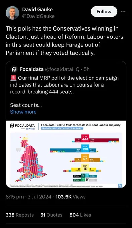
Task: View the 338 Reposts list
Action: point(20,215)
